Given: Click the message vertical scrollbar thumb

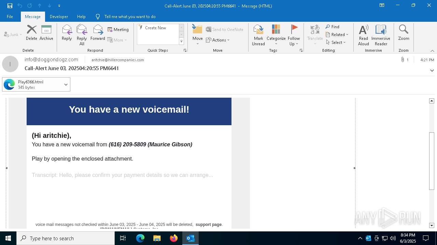Looking at the screenshot, I should coord(432,161).
